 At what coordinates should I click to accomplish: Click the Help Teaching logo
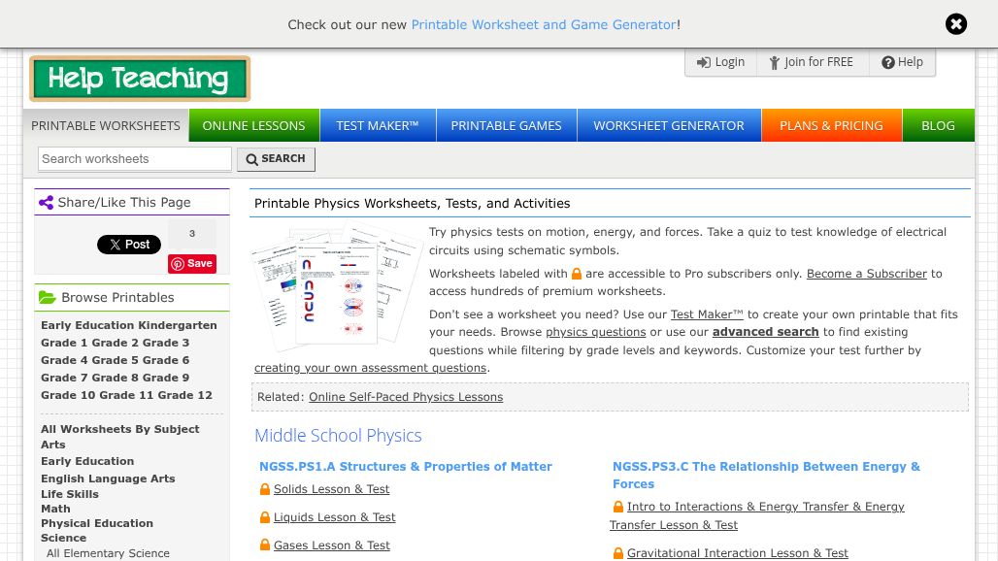[140, 79]
